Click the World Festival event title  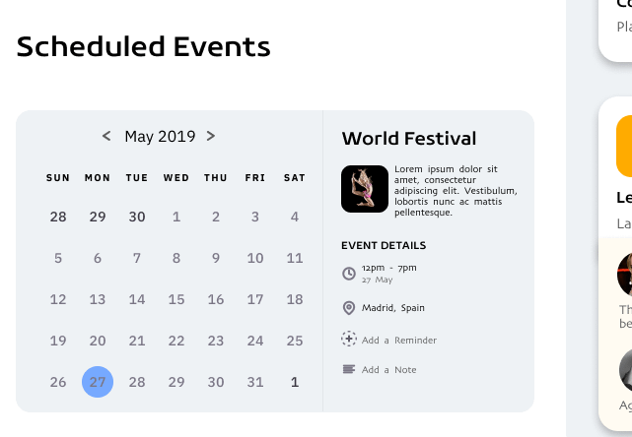pos(408,139)
